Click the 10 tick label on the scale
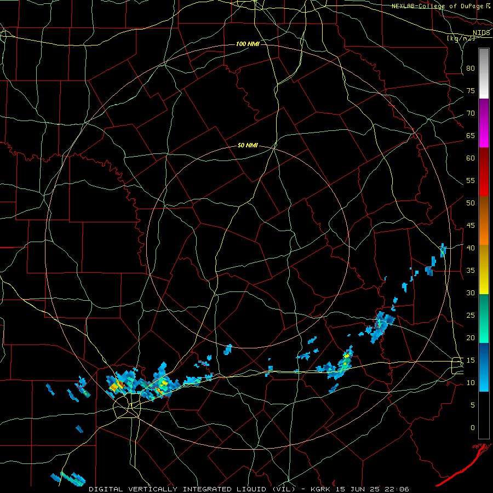493x493 pixels. 471,383
